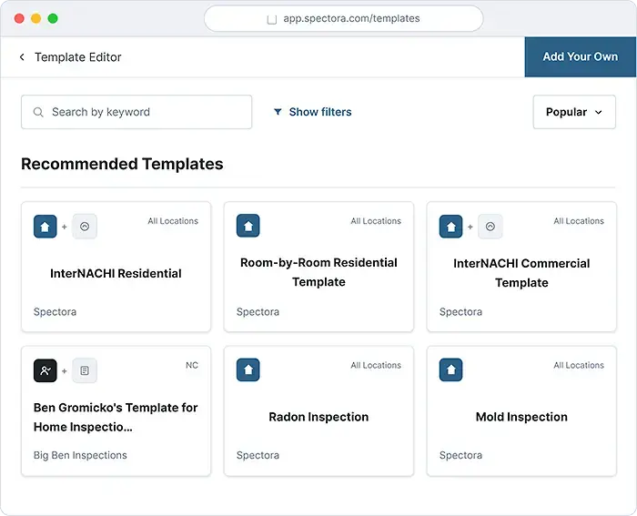Click the magnifier icon in search box

(38, 112)
